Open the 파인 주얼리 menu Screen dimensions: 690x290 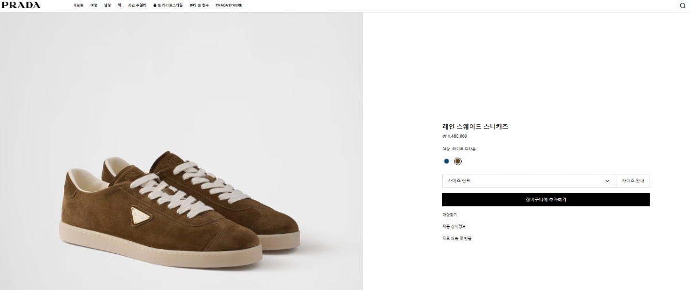[x=137, y=5]
